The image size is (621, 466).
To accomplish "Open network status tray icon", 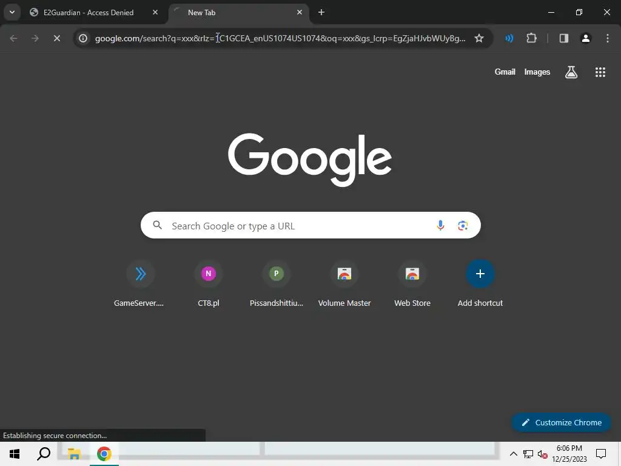I will coord(528,454).
